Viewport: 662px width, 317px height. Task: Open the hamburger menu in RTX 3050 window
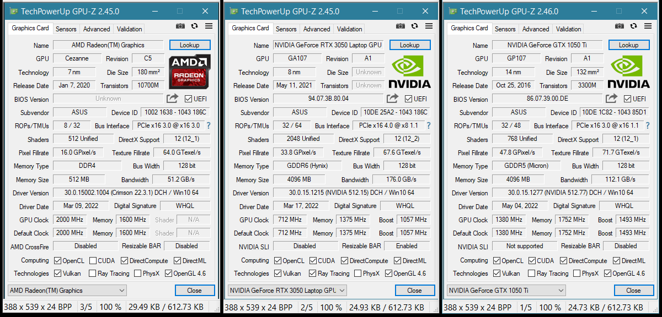pyautogui.click(x=429, y=26)
